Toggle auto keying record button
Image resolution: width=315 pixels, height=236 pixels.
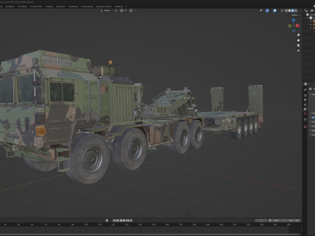[x=107, y=220]
